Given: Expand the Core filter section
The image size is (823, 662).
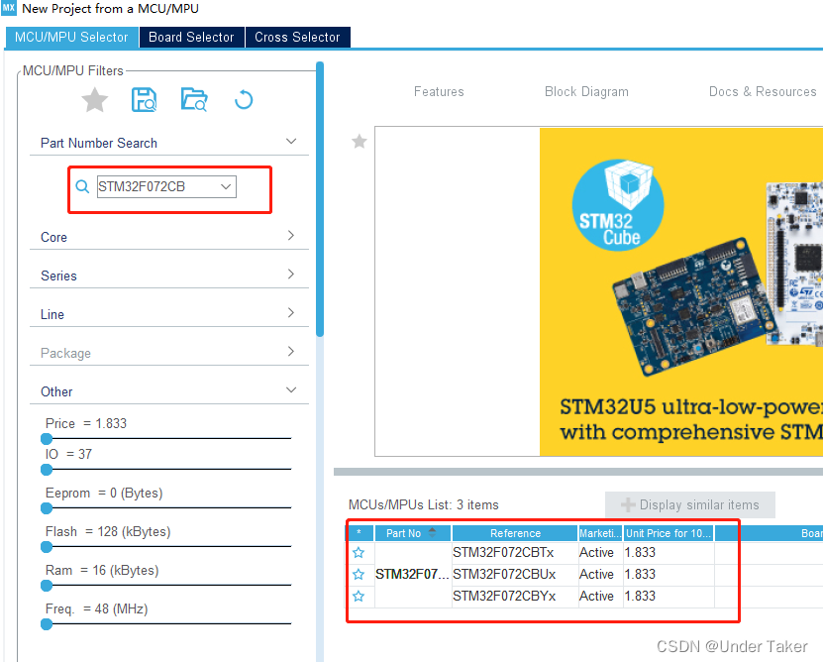Looking at the screenshot, I should coord(291,236).
